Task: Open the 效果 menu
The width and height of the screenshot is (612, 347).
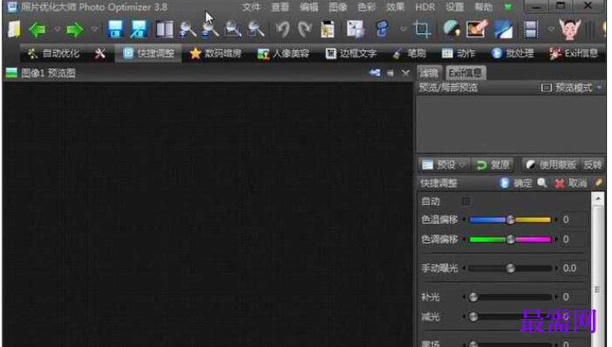Action: click(x=396, y=7)
